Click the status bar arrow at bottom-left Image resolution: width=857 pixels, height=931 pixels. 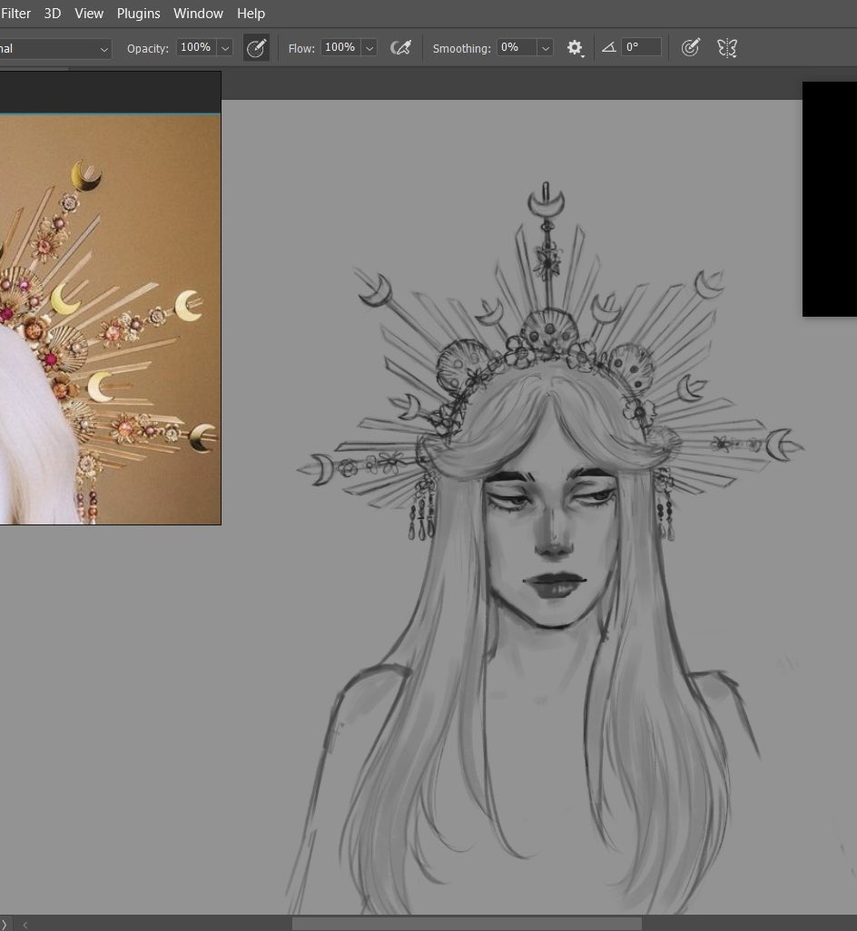5,925
